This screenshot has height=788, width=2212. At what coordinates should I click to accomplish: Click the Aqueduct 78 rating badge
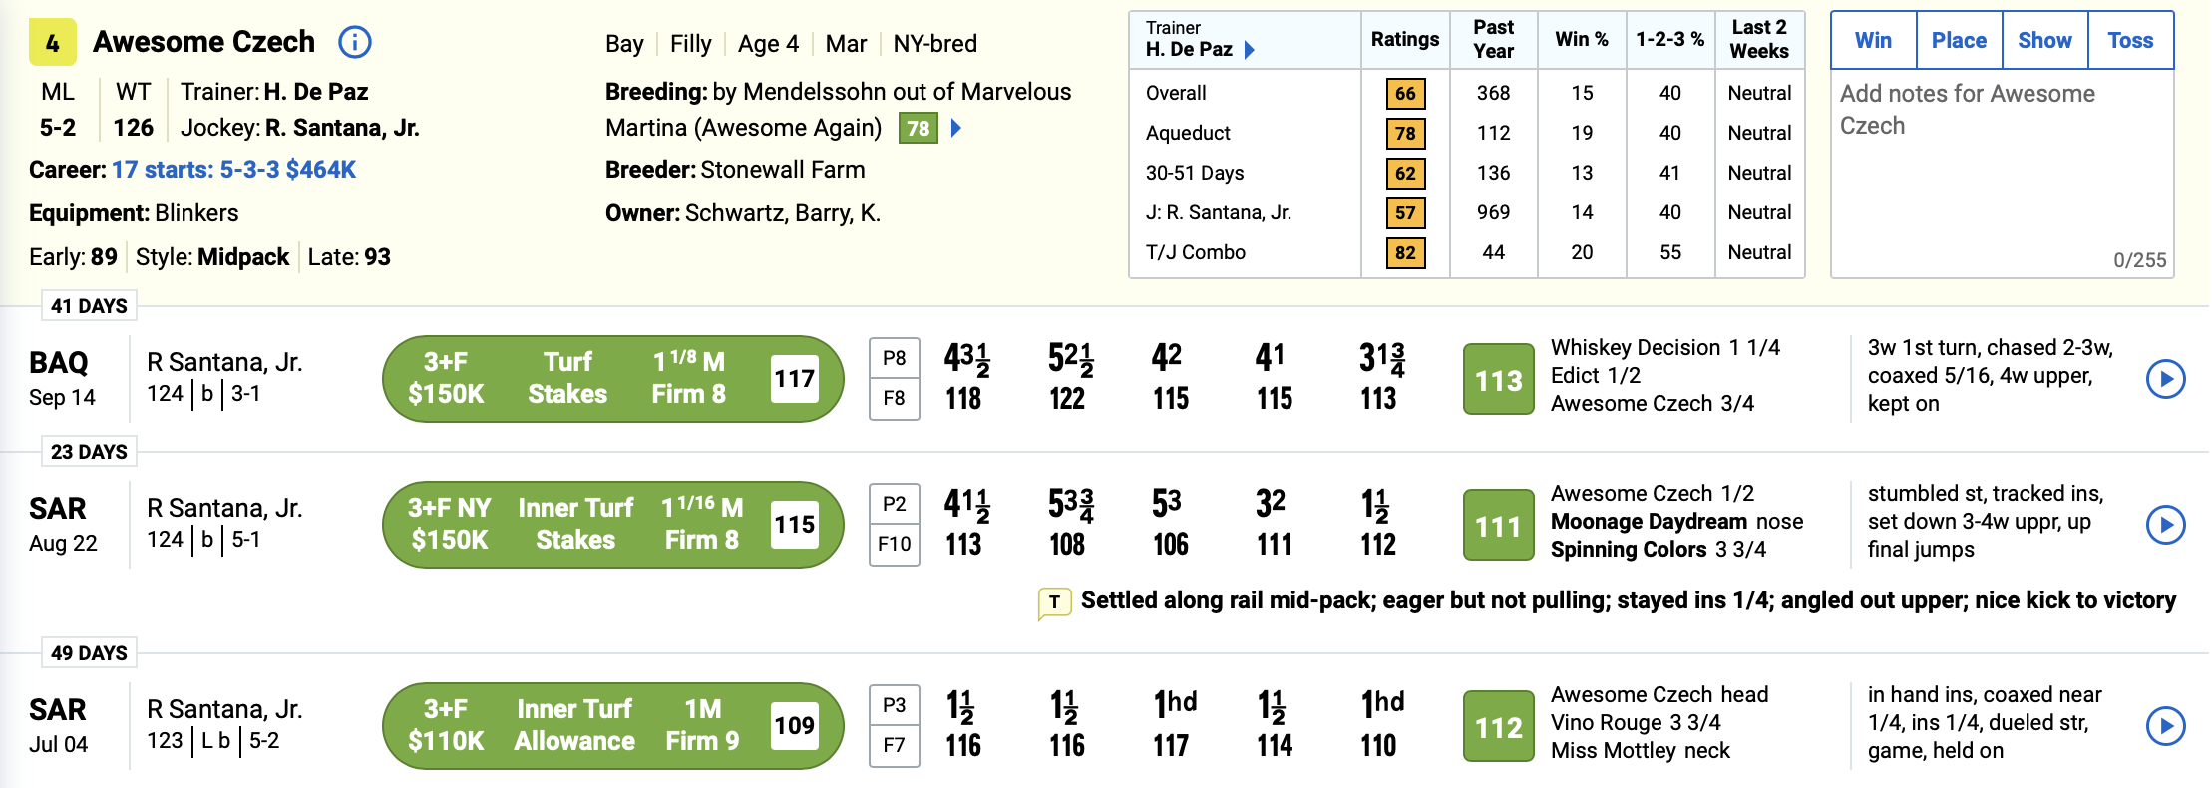pos(1405,133)
